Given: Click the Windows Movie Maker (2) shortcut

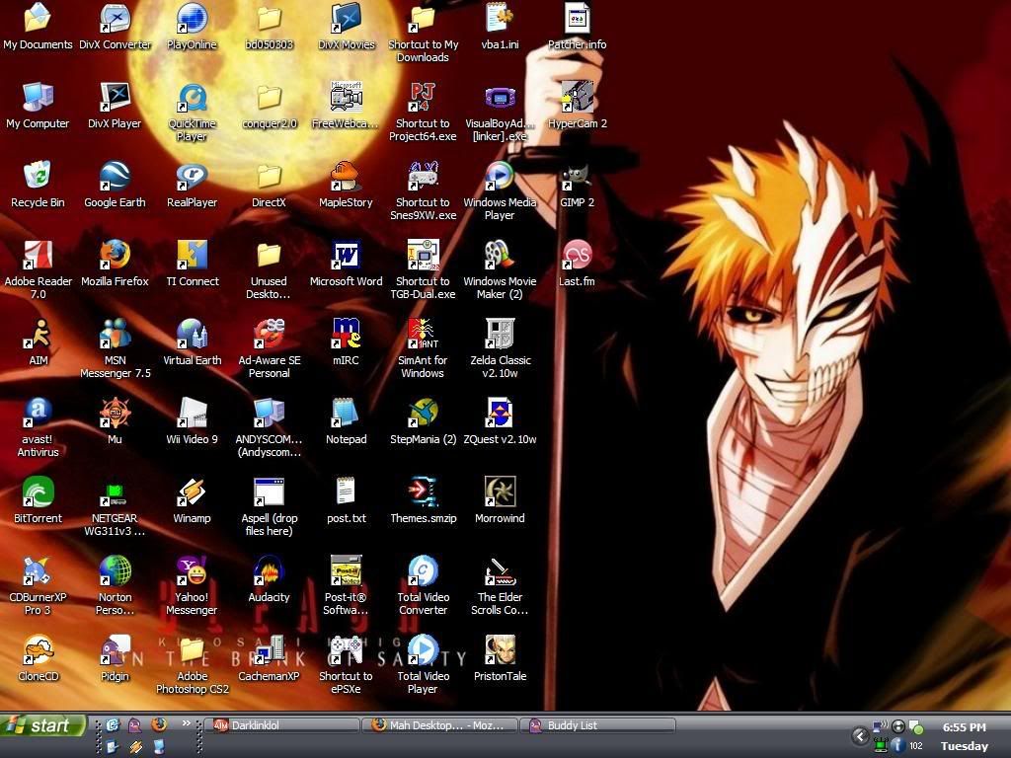Looking at the screenshot, I should click(500, 270).
